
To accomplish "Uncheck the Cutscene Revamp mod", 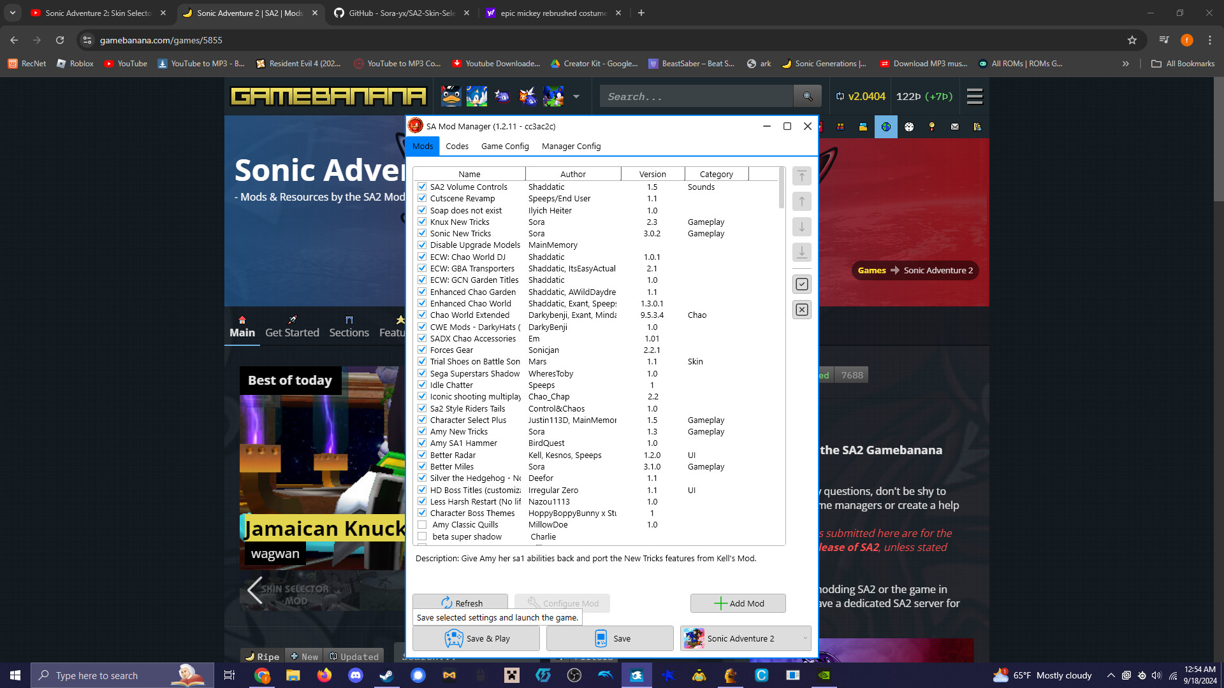I will click(x=422, y=198).
